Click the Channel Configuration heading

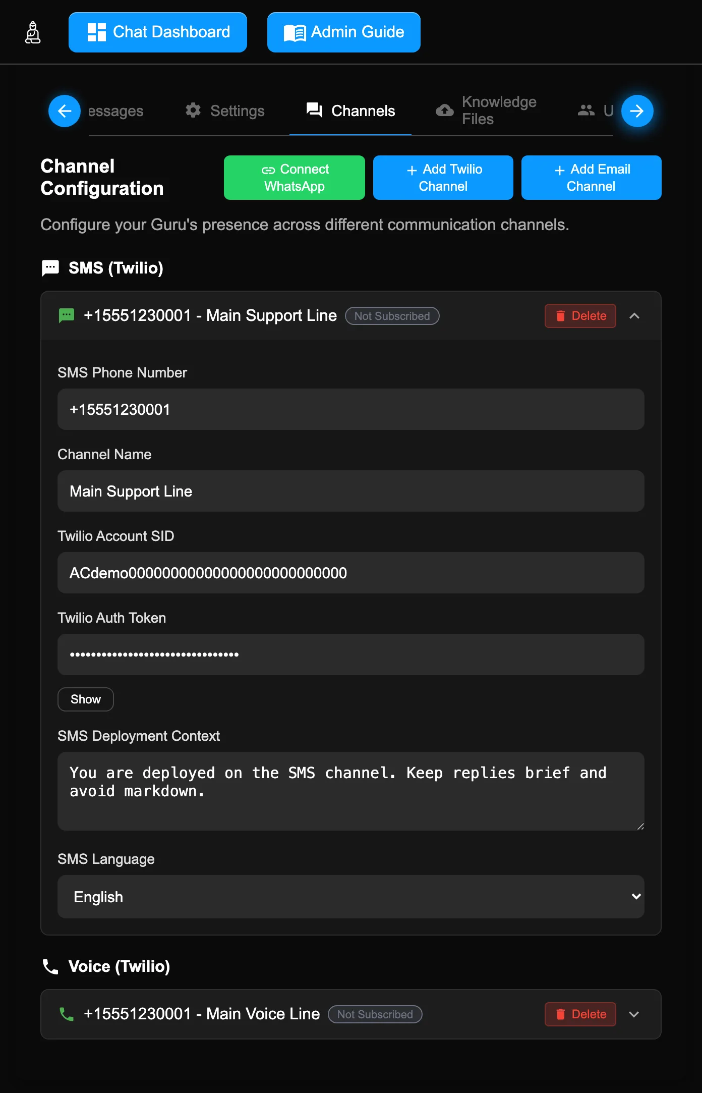coord(102,177)
